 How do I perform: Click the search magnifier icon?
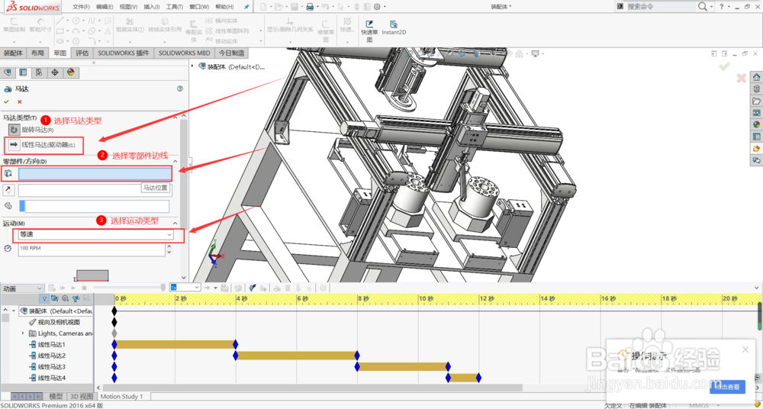702,6
